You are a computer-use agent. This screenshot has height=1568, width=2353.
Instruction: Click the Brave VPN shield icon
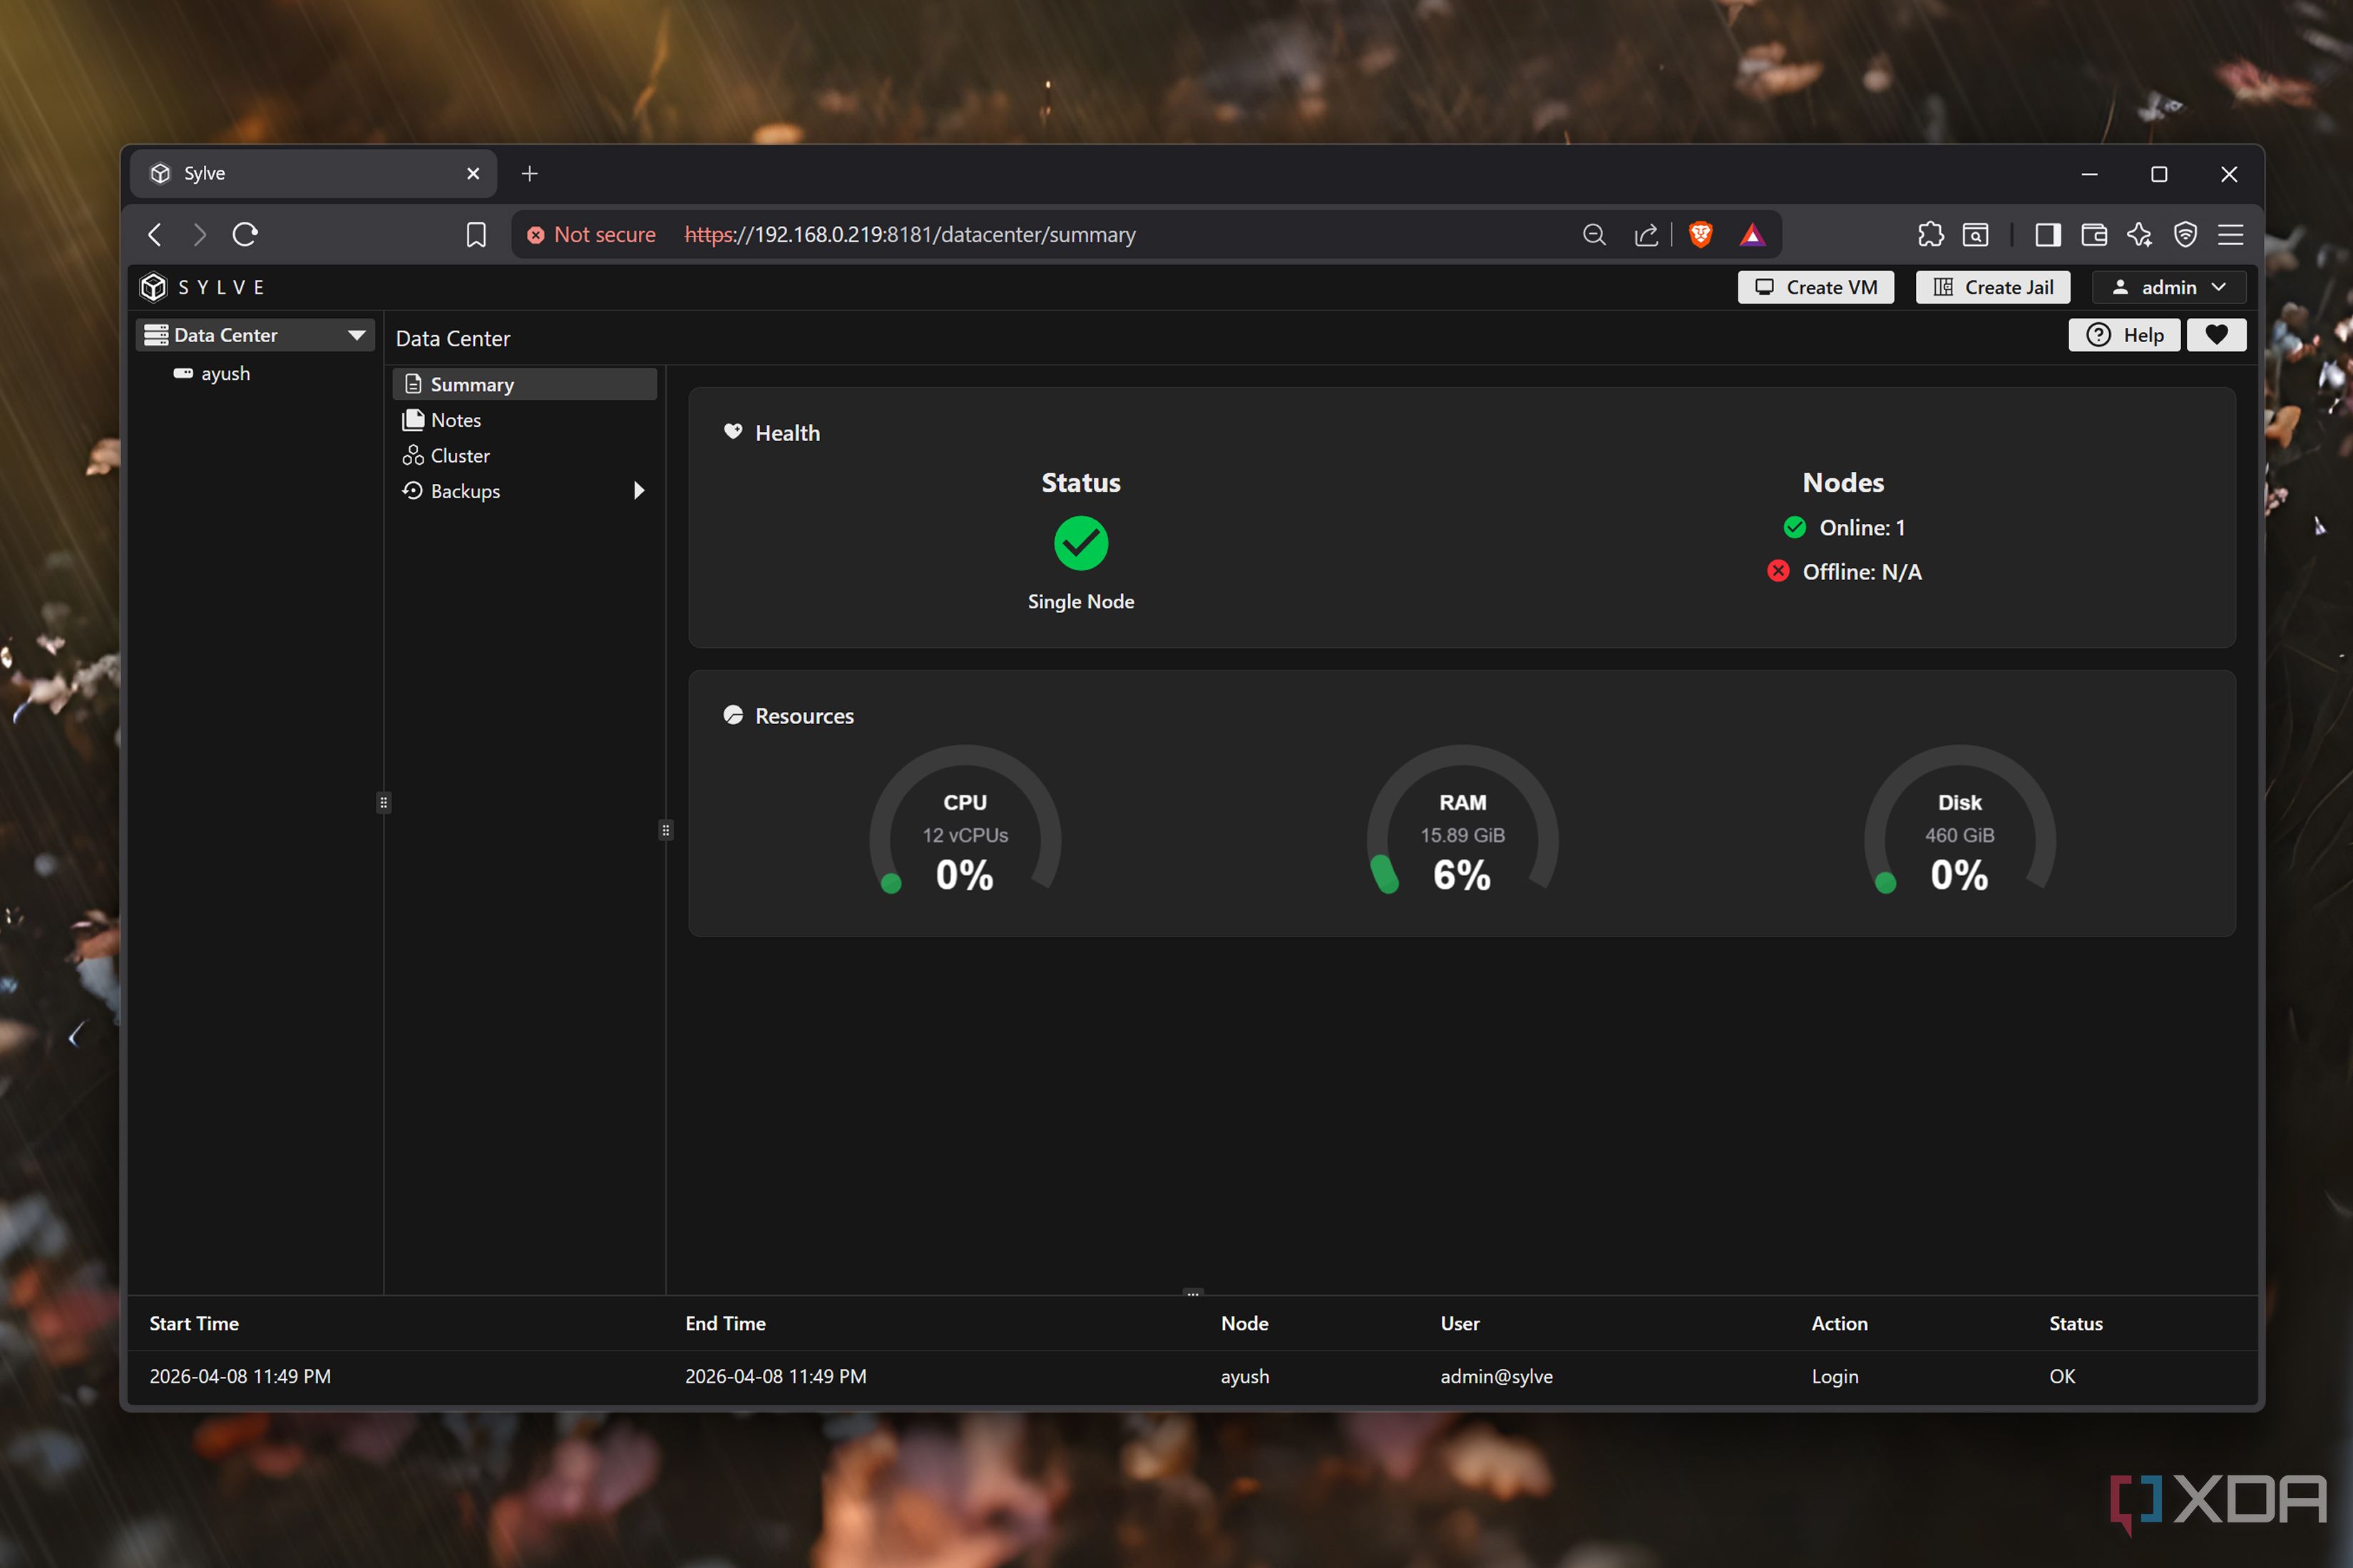[x=2185, y=234]
